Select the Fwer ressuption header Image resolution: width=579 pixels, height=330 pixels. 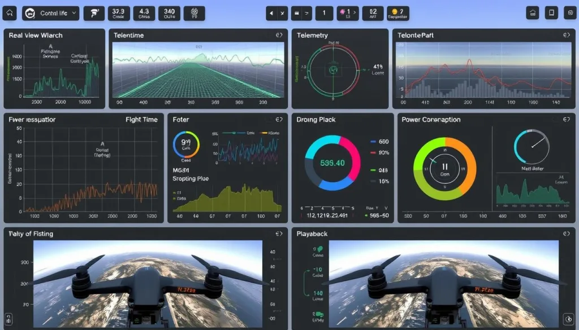(x=32, y=120)
